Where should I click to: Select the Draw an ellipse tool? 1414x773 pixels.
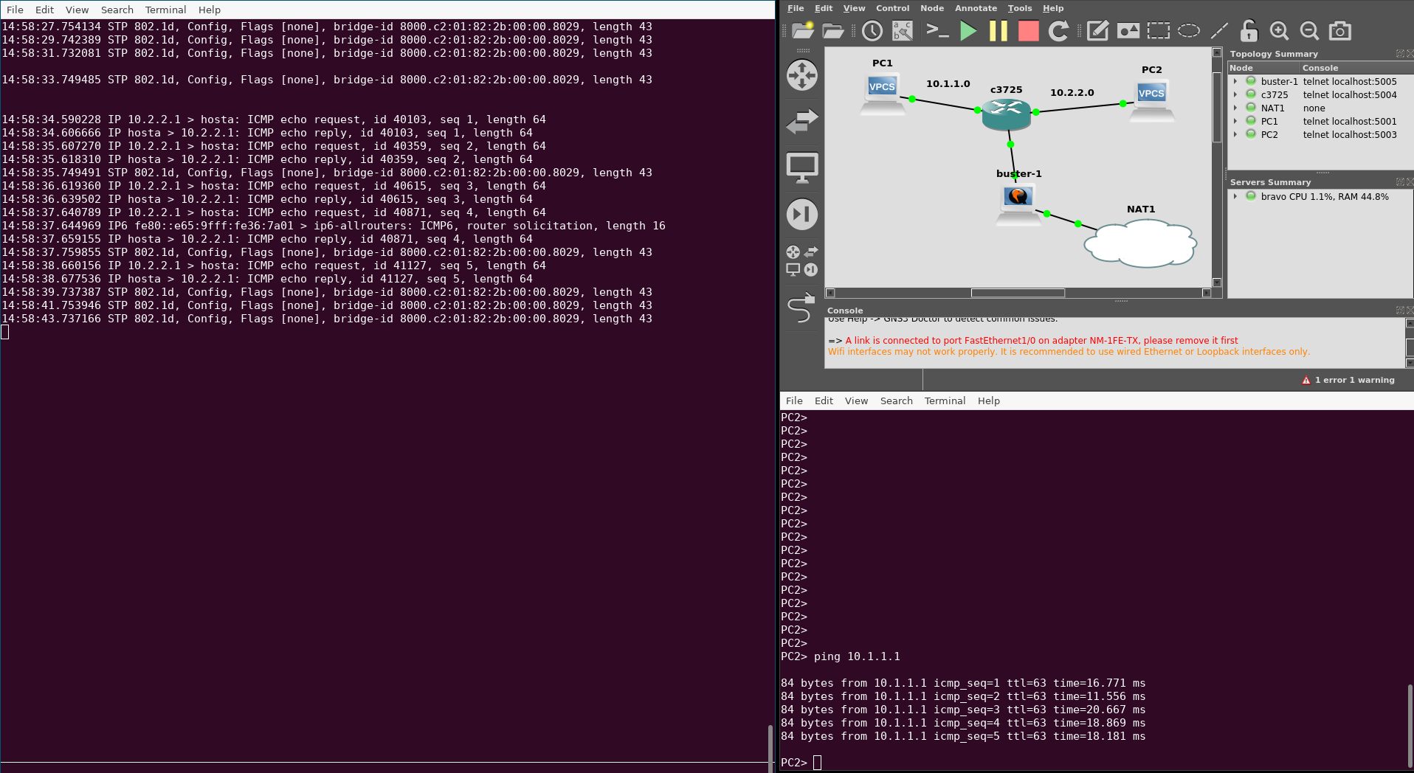pos(1189,31)
